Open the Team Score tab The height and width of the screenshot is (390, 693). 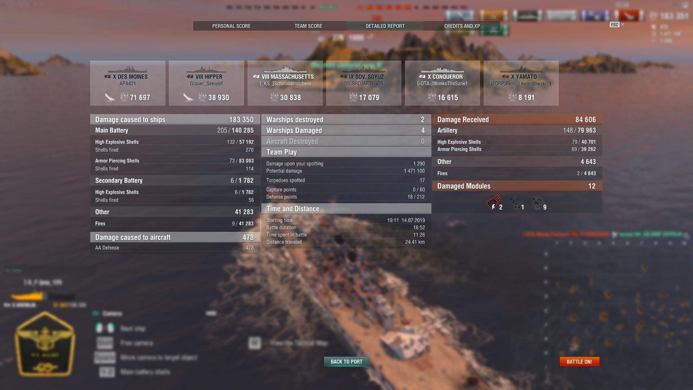tap(308, 26)
